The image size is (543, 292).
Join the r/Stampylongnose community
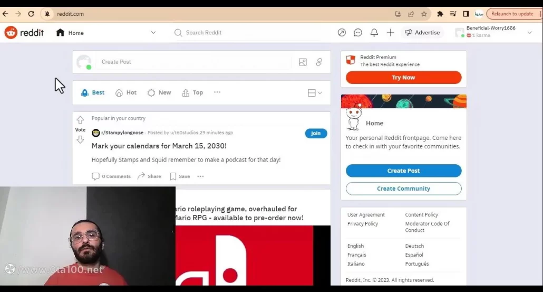pos(316,133)
